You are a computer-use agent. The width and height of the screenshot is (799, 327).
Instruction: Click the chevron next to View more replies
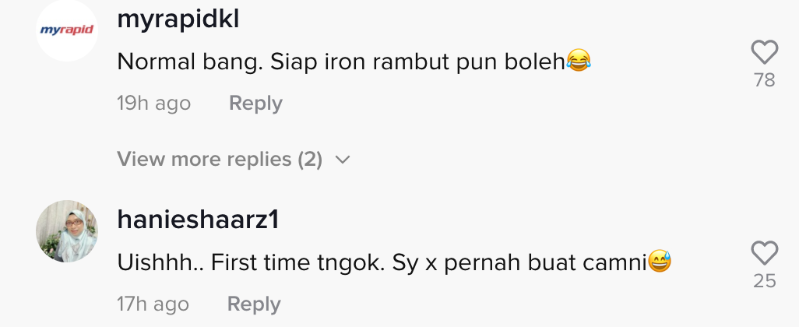point(343,160)
